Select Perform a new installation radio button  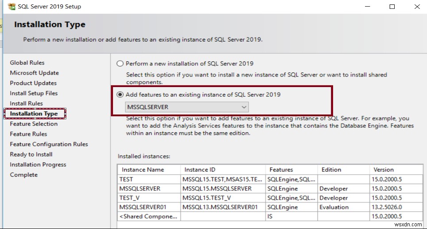(x=120, y=64)
